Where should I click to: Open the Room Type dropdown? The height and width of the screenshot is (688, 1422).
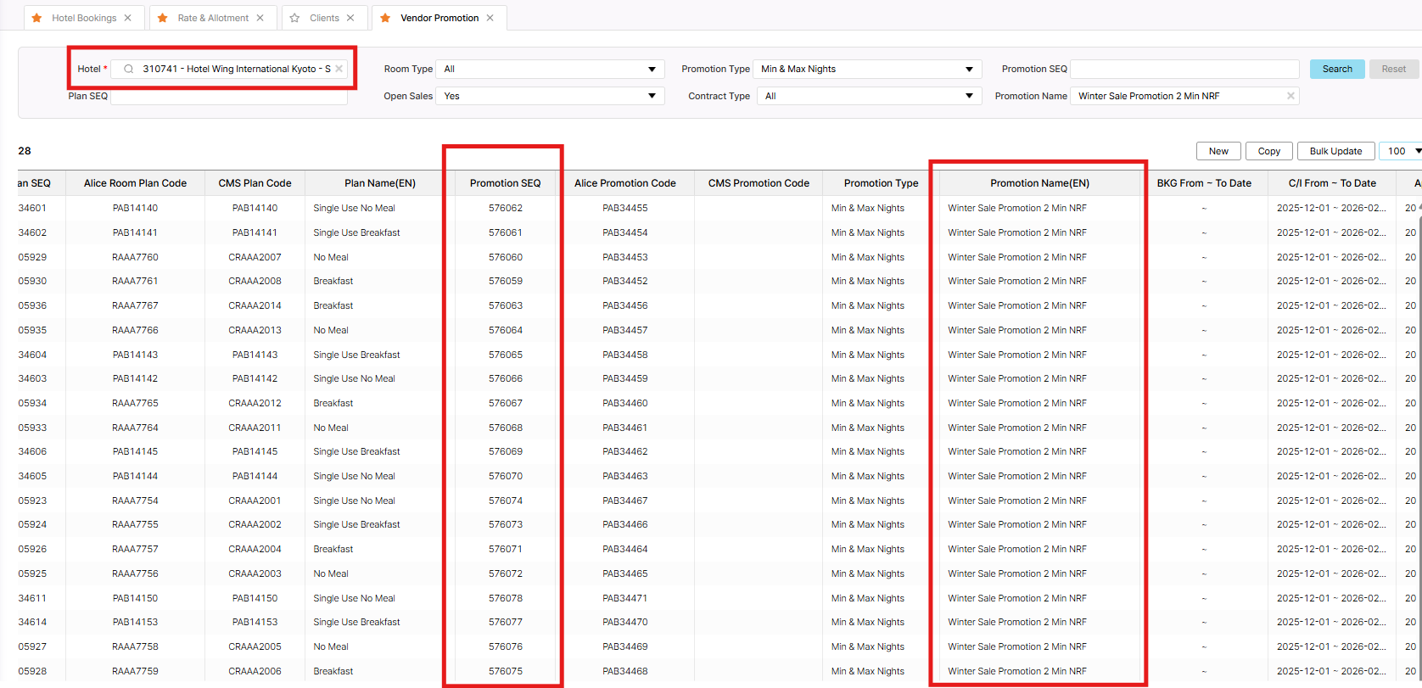click(652, 70)
